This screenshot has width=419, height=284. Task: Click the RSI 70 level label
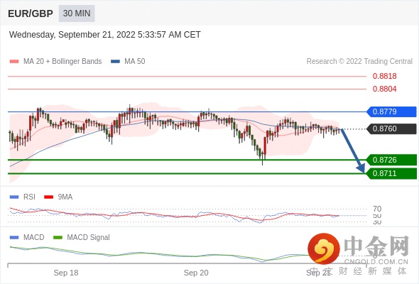(377, 209)
